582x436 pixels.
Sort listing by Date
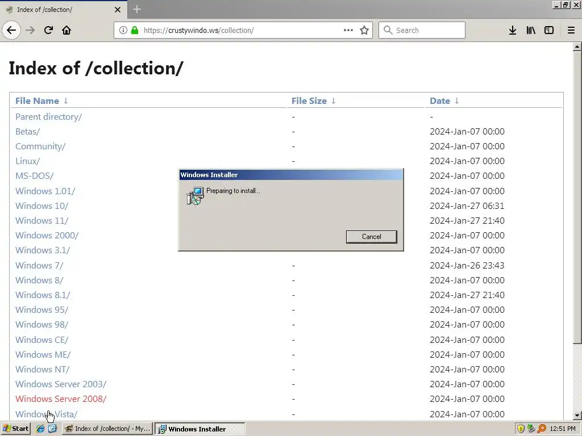coord(440,101)
